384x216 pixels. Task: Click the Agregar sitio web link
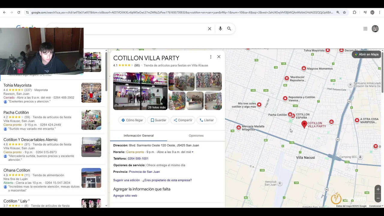pos(125,196)
